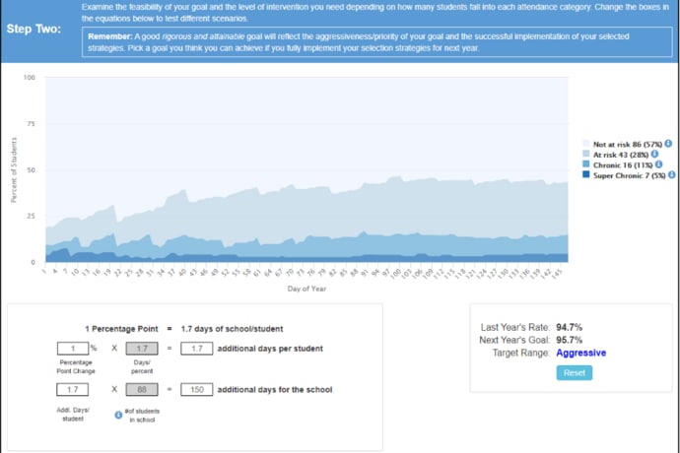The height and width of the screenshot is (453, 680).
Task: Click info icon beside At risk 43
Action: (x=654, y=155)
